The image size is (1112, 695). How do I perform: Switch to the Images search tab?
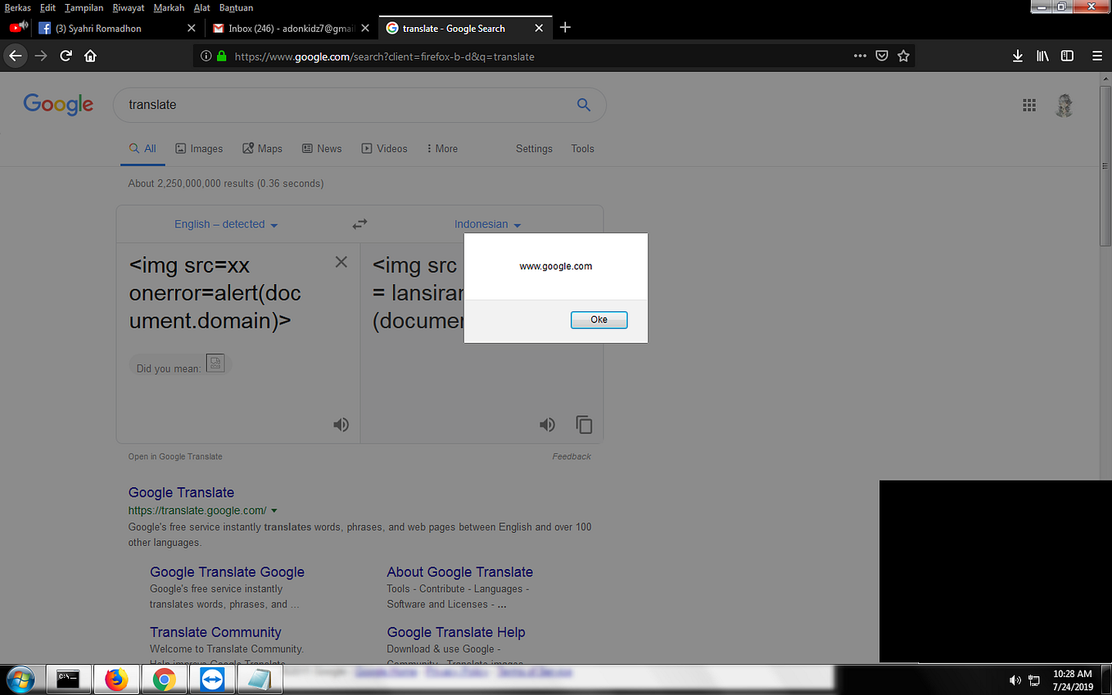199,148
